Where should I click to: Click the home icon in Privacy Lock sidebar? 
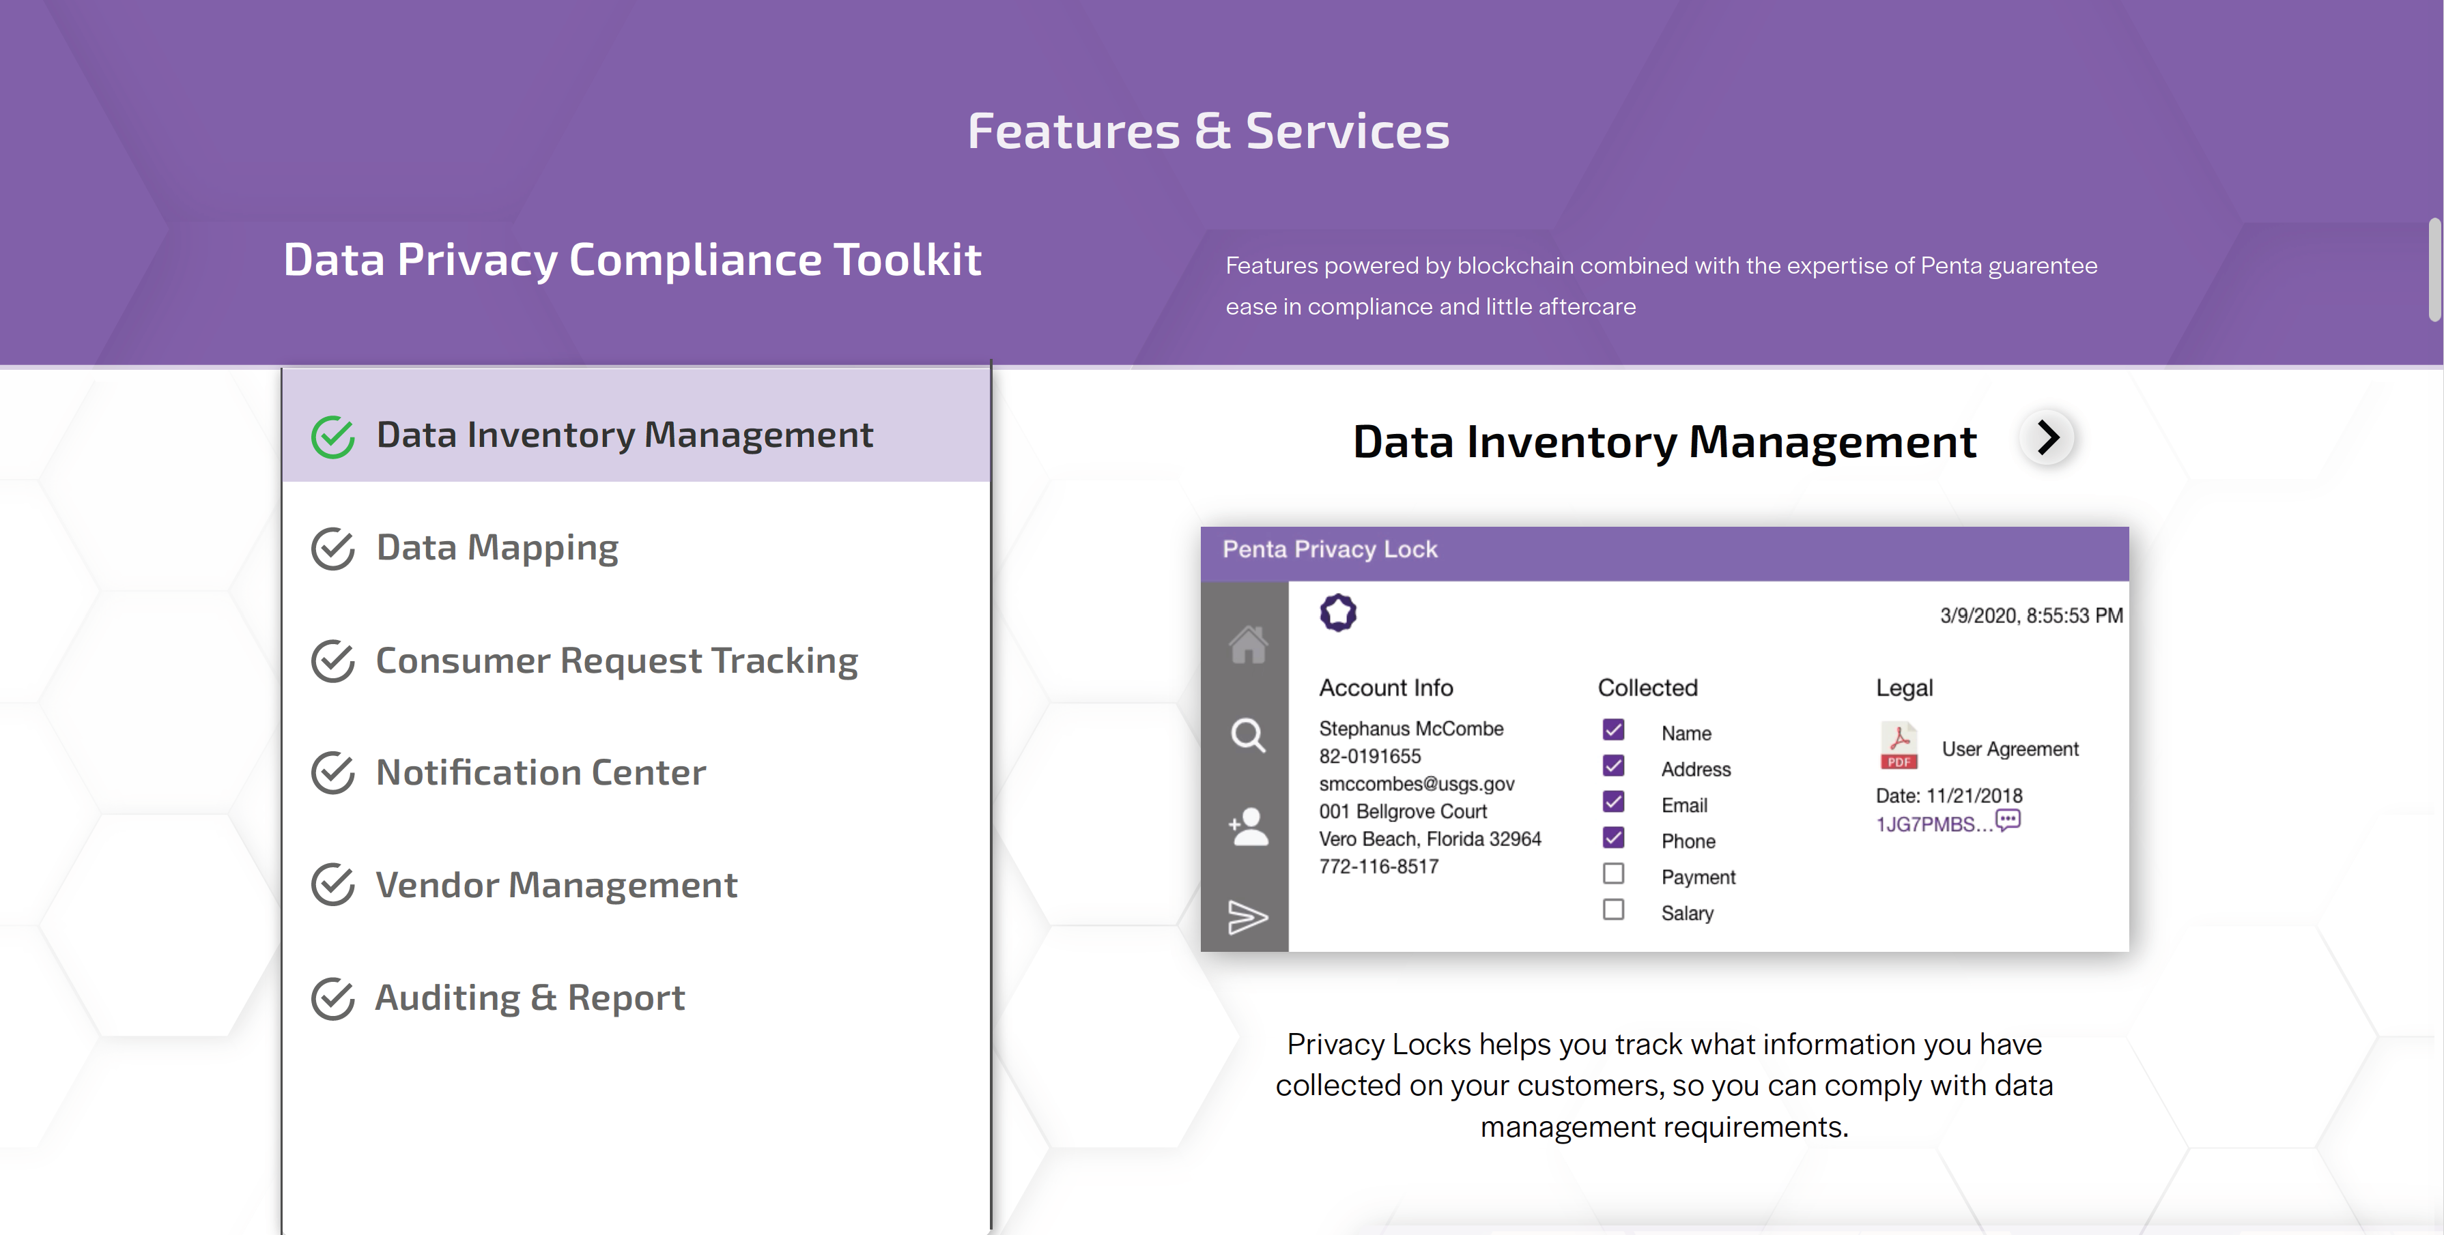[1248, 646]
